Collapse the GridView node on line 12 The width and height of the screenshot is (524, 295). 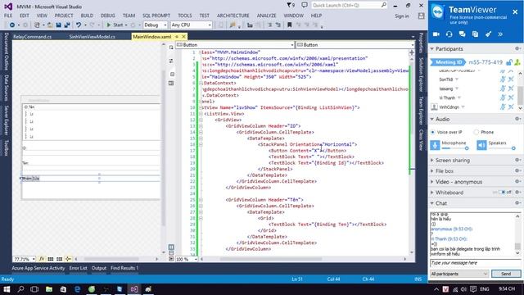[201, 120]
